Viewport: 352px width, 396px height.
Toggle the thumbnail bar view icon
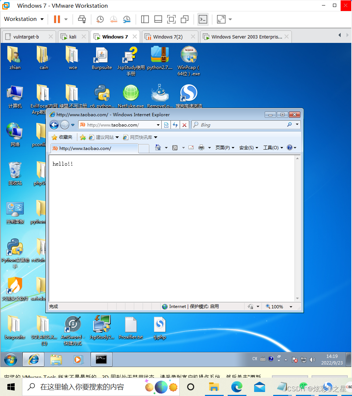point(158,19)
